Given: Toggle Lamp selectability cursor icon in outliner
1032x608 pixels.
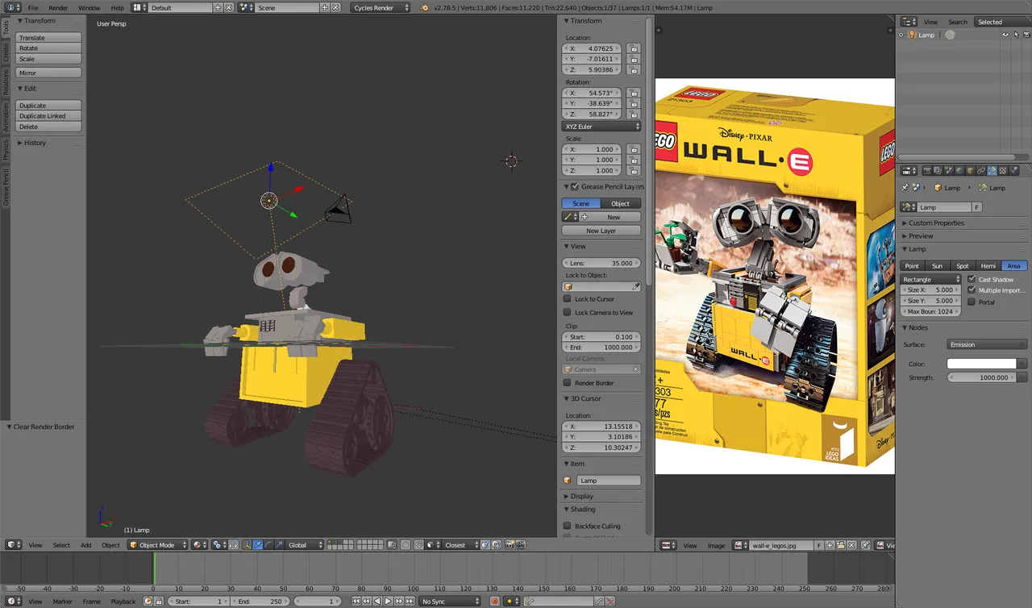Looking at the screenshot, I should click(x=1015, y=35).
